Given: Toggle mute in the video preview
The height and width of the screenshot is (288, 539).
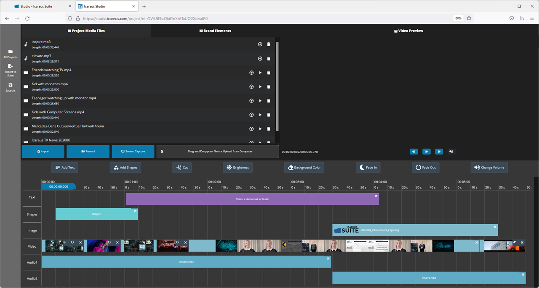Looking at the screenshot, I should pyautogui.click(x=451, y=152).
